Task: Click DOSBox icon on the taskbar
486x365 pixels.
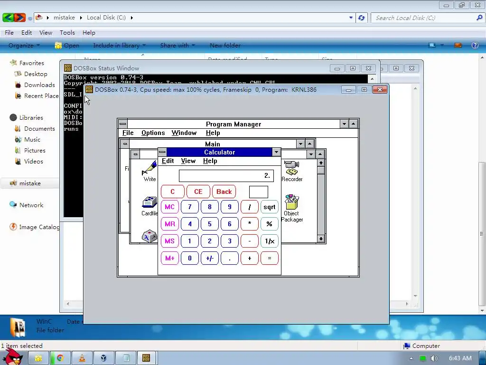Action: 146,358
